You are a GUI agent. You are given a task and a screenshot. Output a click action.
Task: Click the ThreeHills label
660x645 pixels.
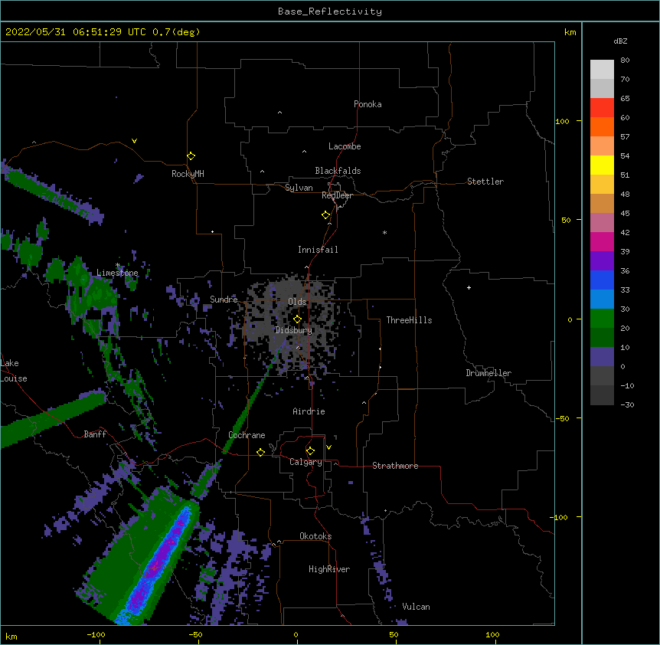click(x=409, y=320)
